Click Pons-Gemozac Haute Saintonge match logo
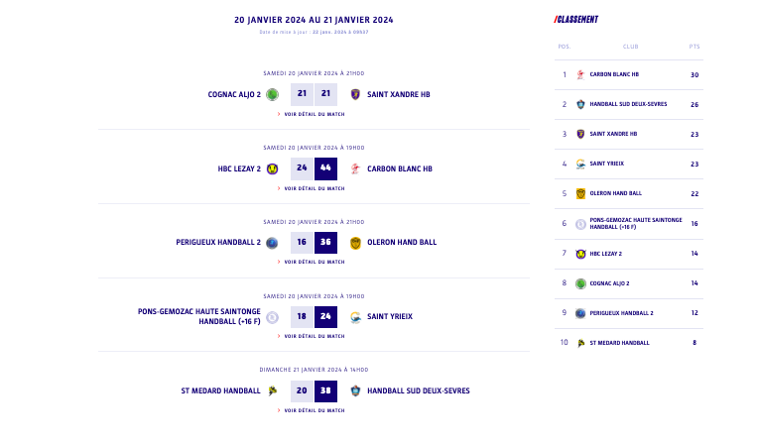Image resolution: width=758 pixels, height=443 pixels. 272,317
